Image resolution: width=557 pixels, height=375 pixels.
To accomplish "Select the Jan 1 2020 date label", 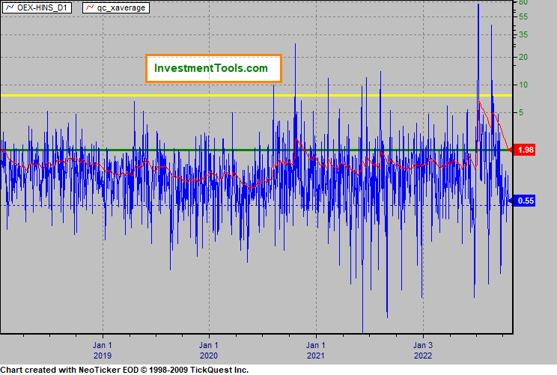I will tap(209, 350).
